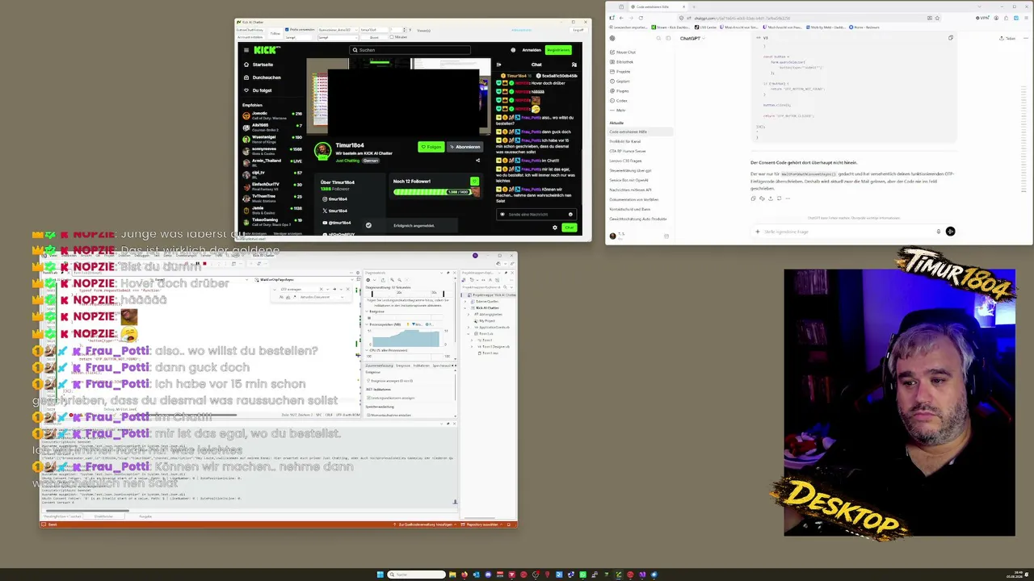Click the Anmelden button on Kick
The height and width of the screenshot is (581, 1034).
click(532, 50)
